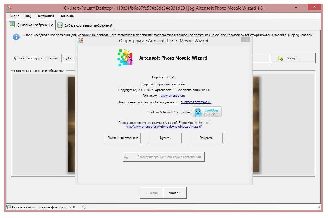Click the Версия: 1.8.129 text

(164, 77)
